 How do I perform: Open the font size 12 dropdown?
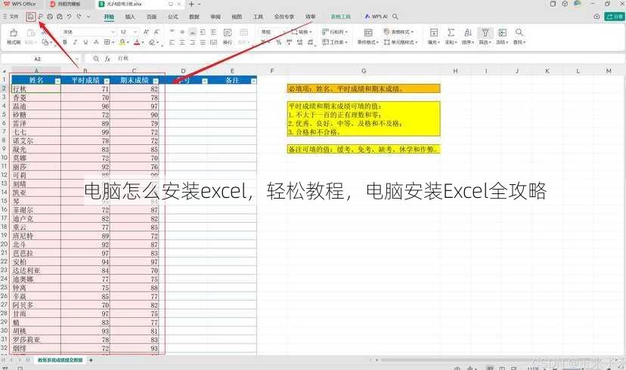point(135,32)
